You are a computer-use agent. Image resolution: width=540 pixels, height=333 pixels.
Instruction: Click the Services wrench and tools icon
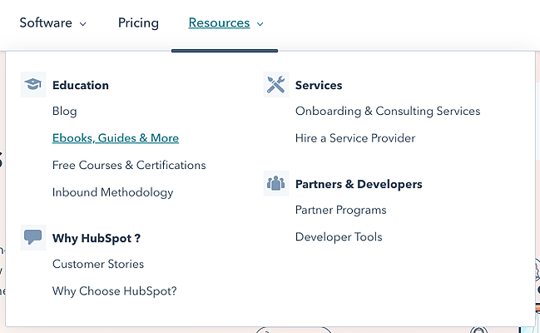click(x=276, y=84)
